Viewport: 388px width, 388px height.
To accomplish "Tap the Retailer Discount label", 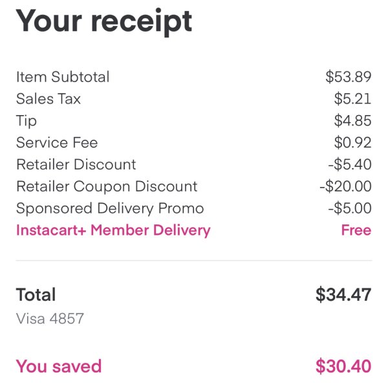I will [x=76, y=164].
